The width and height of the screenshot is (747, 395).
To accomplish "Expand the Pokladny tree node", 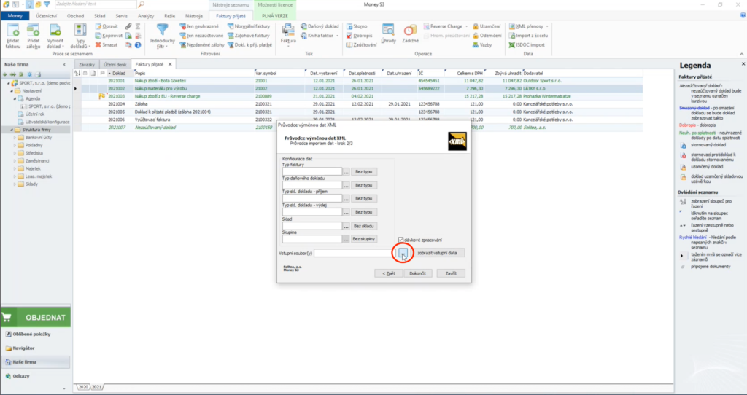I will (15, 145).
